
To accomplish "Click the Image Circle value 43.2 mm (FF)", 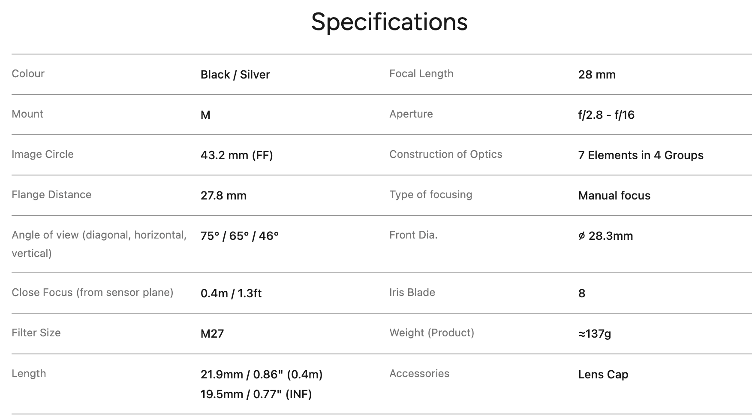I will [237, 155].
